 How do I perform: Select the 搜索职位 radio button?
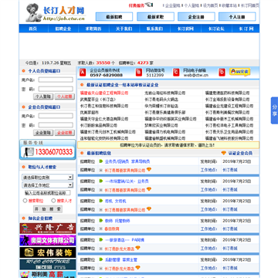25,201
